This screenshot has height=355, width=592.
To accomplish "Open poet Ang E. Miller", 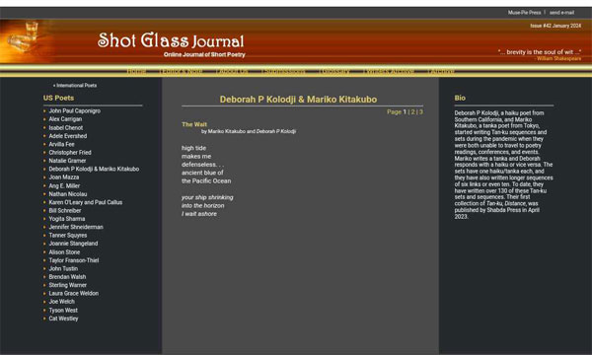I will pyautogui.click(x=64, y=185).
